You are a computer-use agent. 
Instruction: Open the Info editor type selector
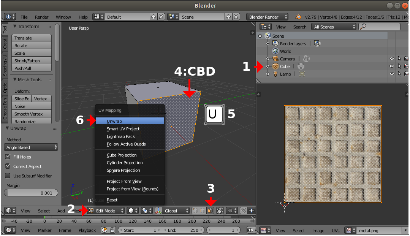coord(10,17)
